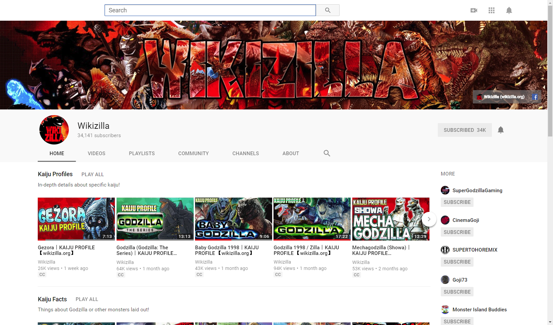The height and width of the screenshot is (325, 553).
Task: Toggle the channel notification bell beside Subscribed
Action: (501, 130)
